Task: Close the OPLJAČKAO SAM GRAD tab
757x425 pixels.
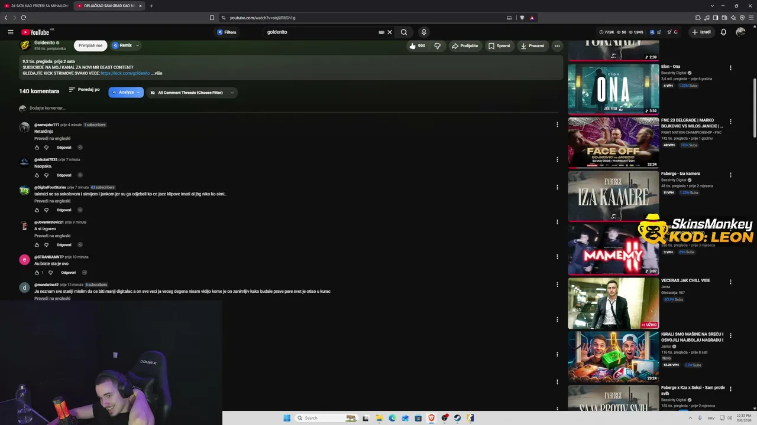Action: (x=140, y=6)
